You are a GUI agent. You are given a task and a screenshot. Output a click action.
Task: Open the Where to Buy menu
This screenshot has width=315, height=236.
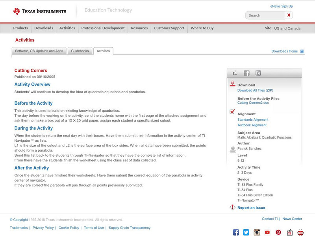[202, 28]
